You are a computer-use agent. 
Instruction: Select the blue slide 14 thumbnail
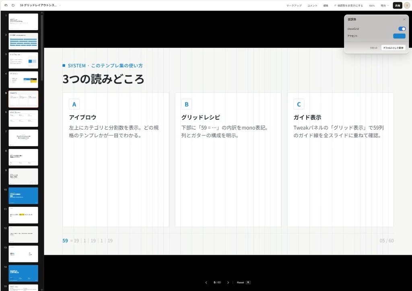[23, 273]
